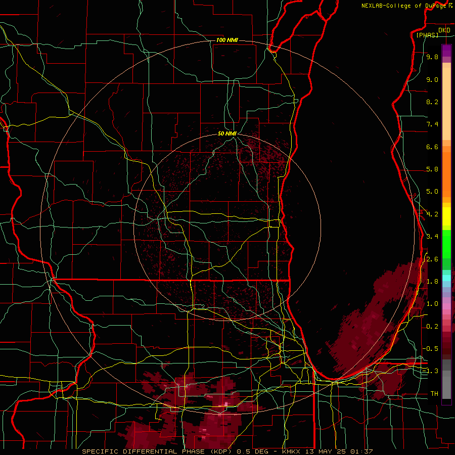Select the 8.2 scale value

(x=432, y=102)
